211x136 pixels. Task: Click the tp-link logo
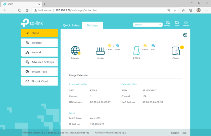click(32, 23)
